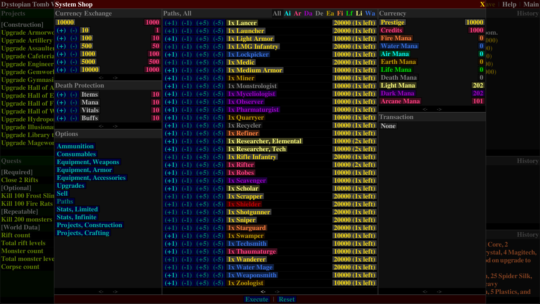Screen dimensions: 540x304
Task: Open the Stats, Infinite category
Action: [77, 217]
